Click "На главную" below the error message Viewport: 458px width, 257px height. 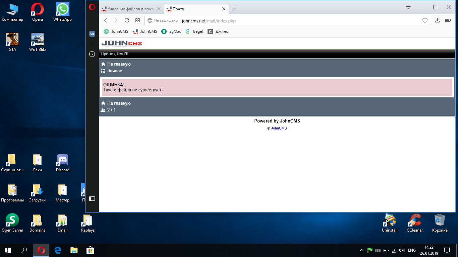click(x=119, y=103)
